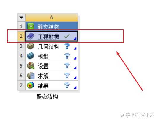Click column header A of the system

51,18
